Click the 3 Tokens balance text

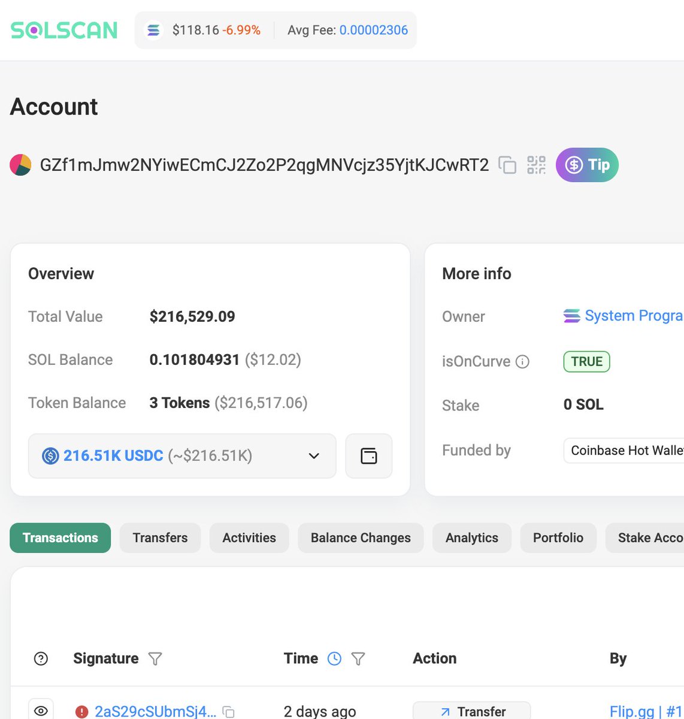pos(180,403)
